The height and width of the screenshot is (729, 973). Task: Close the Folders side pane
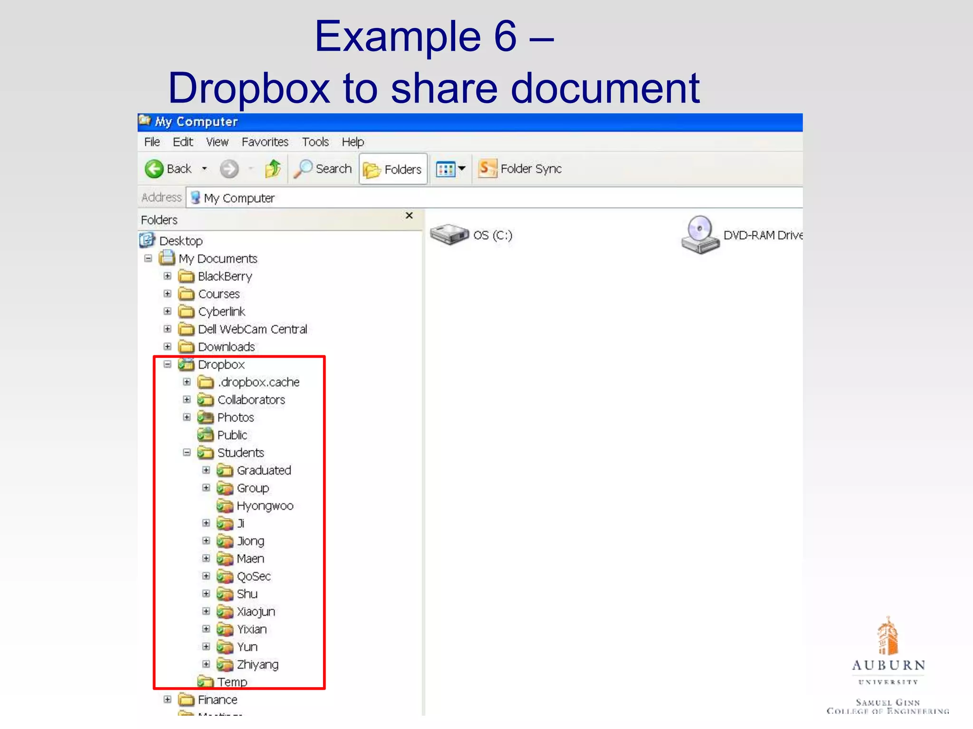tap(409, 216)
